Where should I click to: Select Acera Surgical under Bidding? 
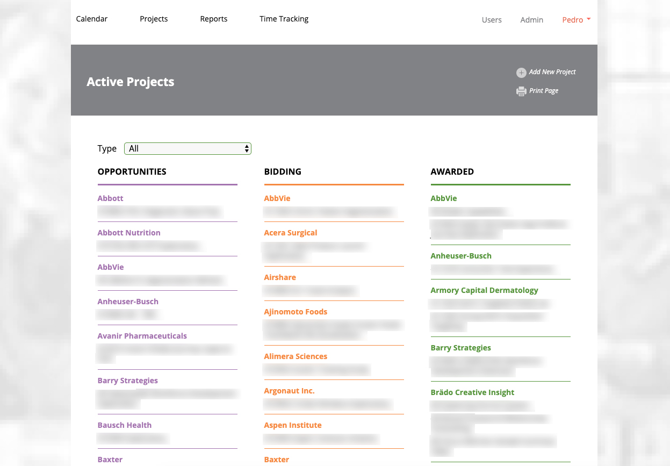[x=291, y=233]
